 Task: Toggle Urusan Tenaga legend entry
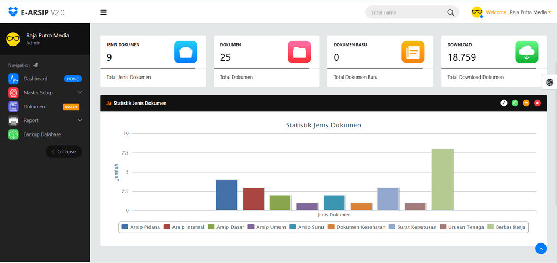[x=462, y=227]
